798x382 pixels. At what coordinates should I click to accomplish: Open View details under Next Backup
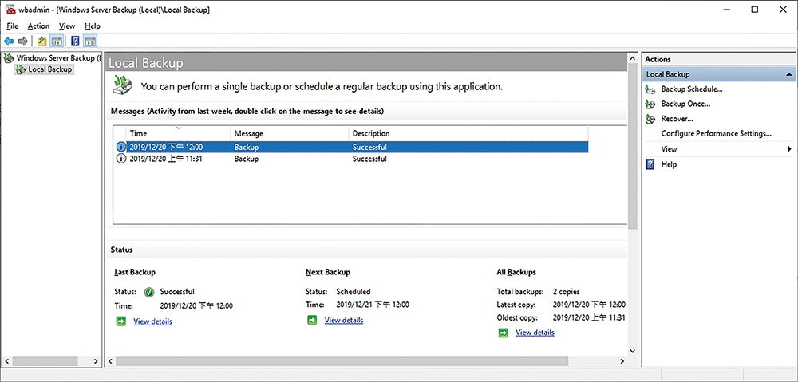tap(344, 321)
